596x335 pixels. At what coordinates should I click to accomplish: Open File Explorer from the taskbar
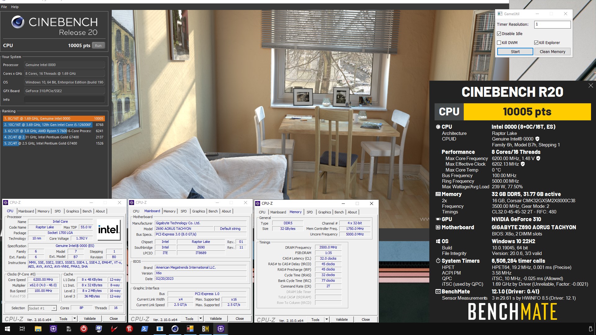tap(38, 329)
